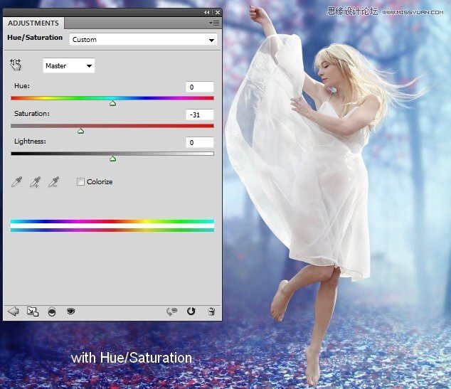Enable the Colorize checkbox
This screenshot has width=451, height=389.
tap(80, 182)
